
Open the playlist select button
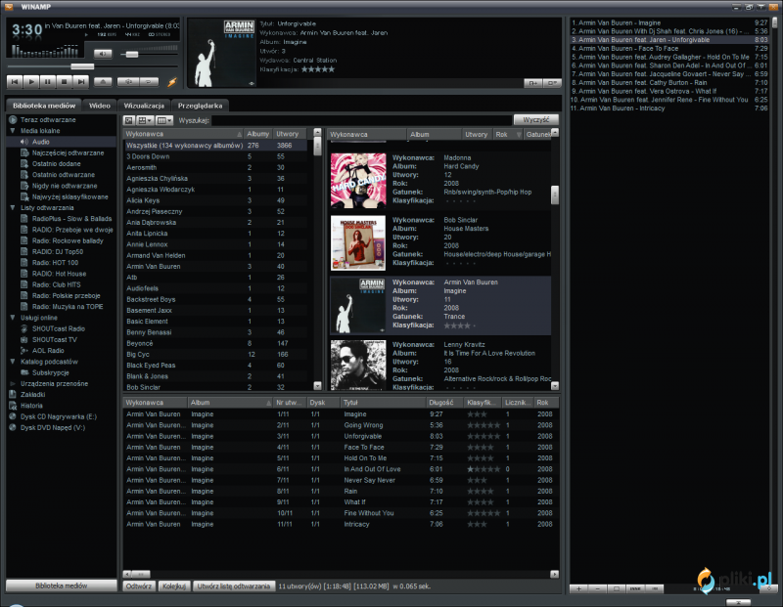tap(617, 588)
